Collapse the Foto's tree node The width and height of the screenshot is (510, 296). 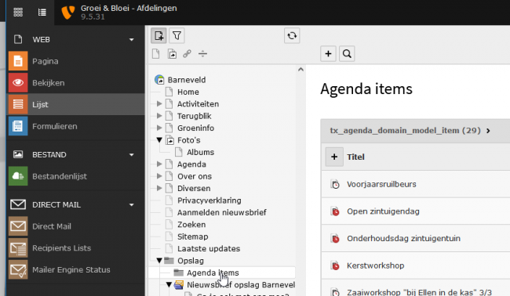click(159, 140)
